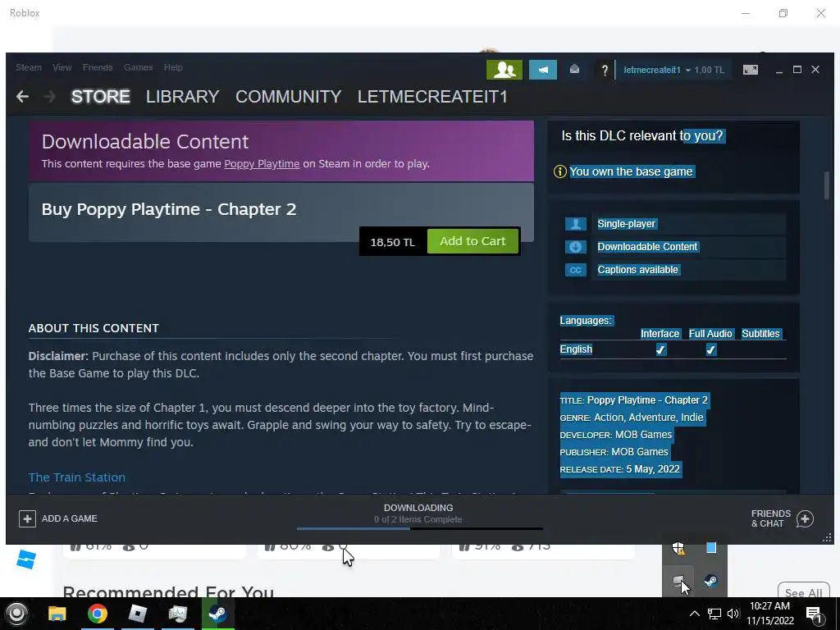
Task: Click the Adventure genre link
Action: (x=653, y=418)
